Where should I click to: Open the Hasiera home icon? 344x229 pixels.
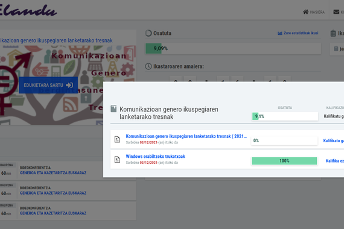pos(305,12)
